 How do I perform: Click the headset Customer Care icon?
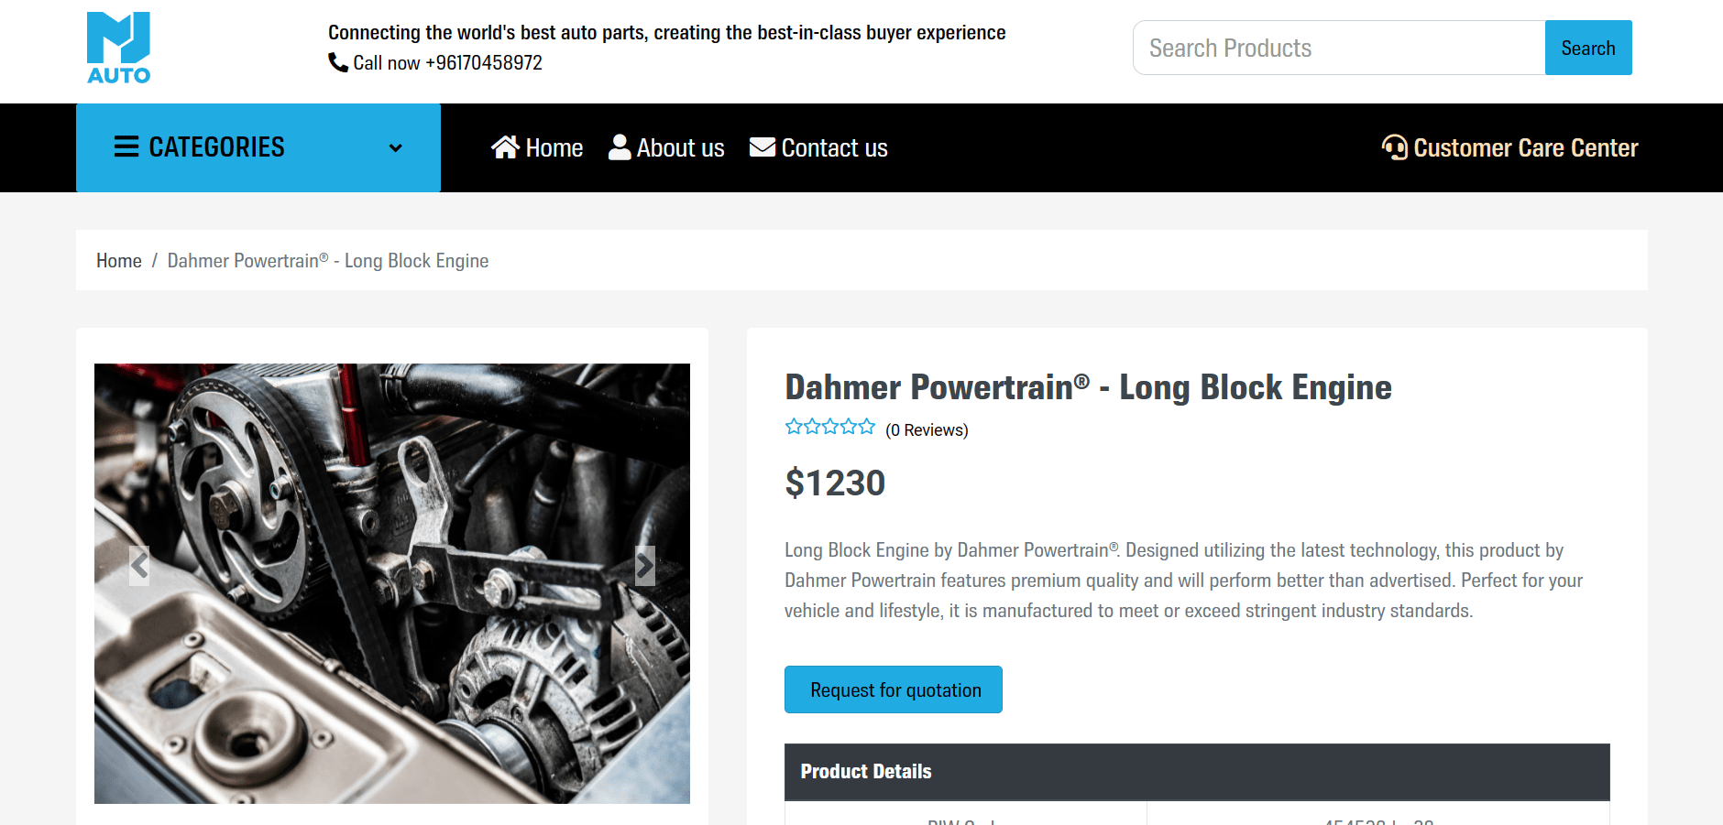pyautogui.click(x=1394, y=147)
